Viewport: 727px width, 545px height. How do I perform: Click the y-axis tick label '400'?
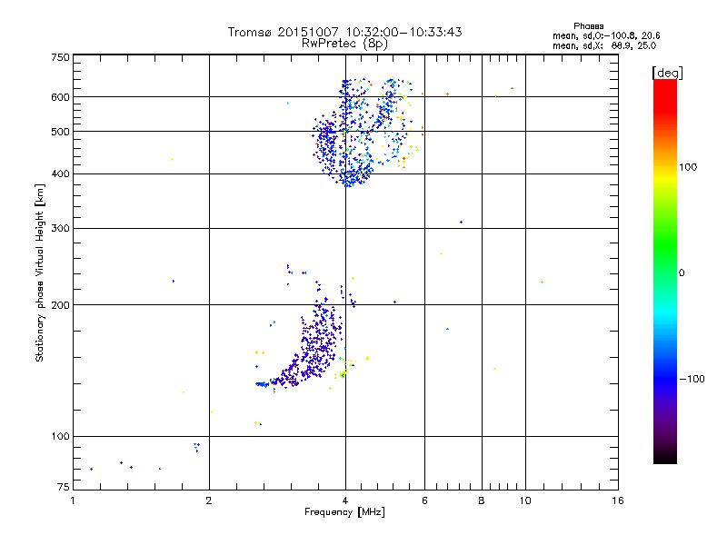point(61,174)
